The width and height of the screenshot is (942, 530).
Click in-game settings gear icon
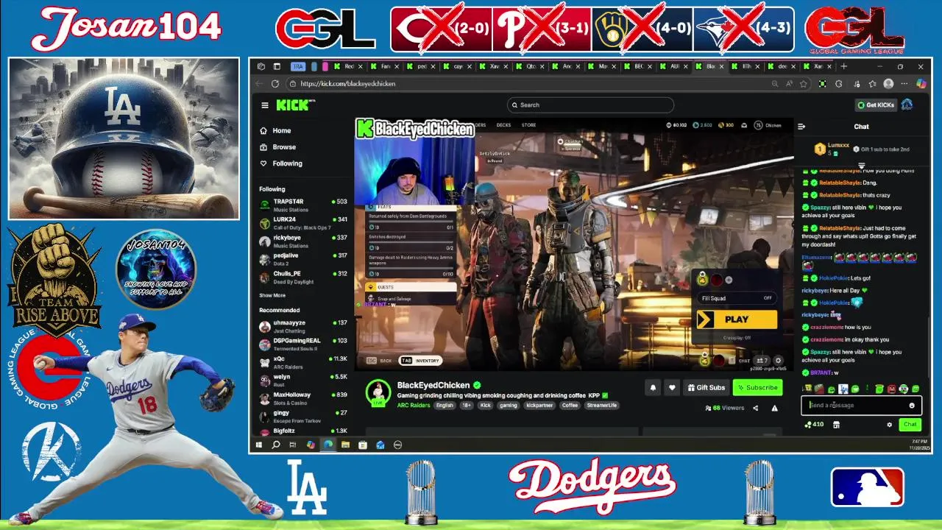[x=779, y=361]
